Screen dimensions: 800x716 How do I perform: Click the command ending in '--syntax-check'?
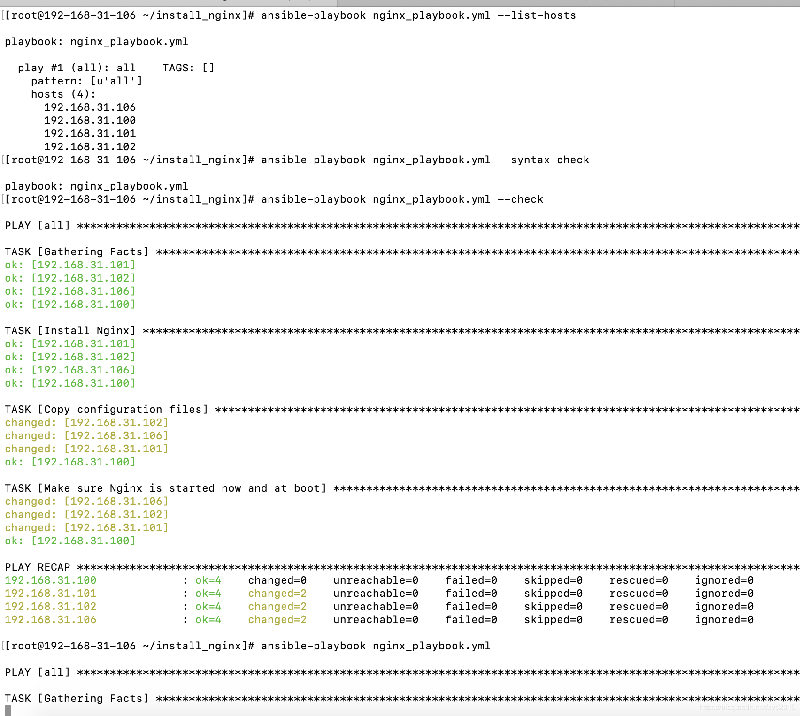click(x=425, y=160)
